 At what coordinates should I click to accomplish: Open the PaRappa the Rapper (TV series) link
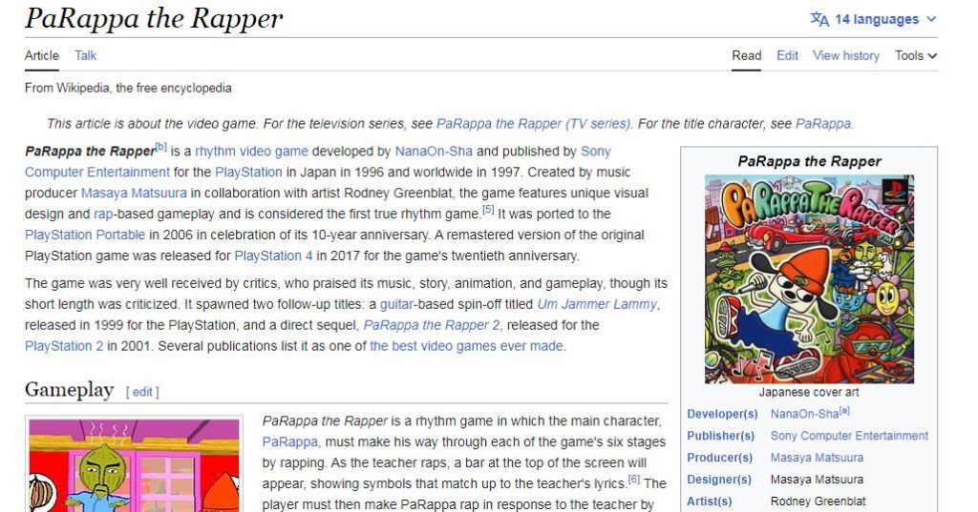tap(534, 123)
